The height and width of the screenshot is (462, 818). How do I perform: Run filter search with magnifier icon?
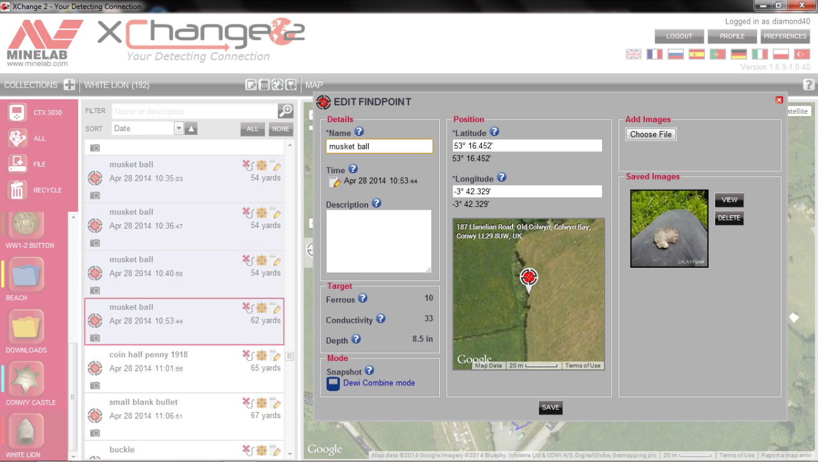[285, 111]
